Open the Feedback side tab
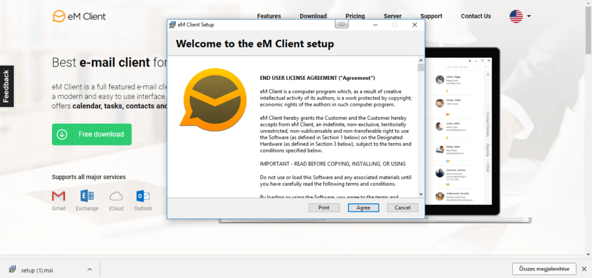 tap(7, 86)
